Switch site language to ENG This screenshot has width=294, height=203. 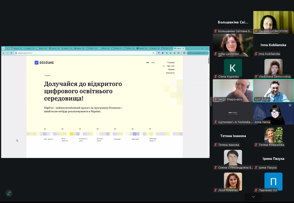coord(153,63)
